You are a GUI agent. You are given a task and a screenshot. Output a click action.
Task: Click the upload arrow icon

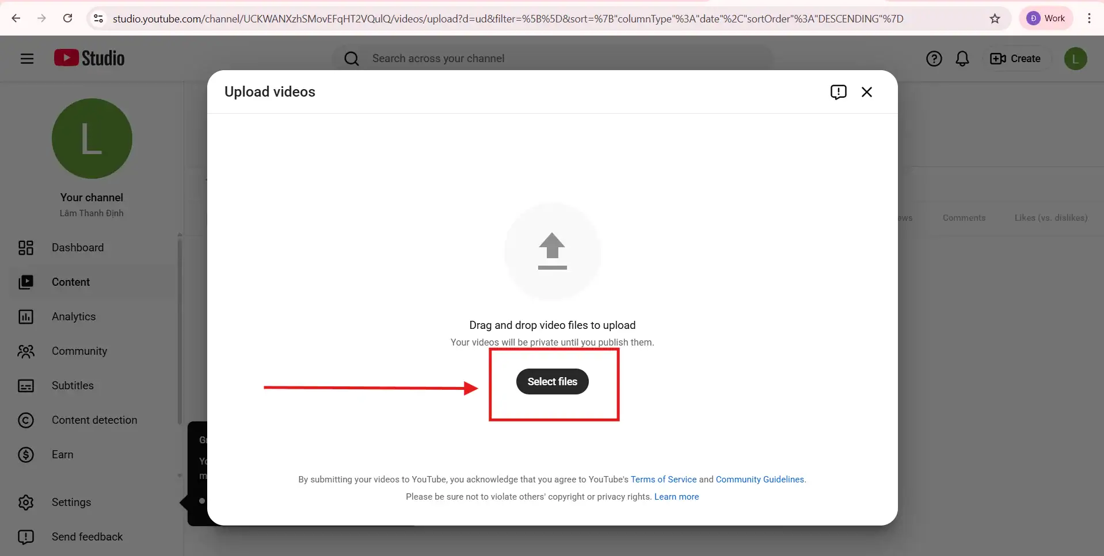point(552,251)
